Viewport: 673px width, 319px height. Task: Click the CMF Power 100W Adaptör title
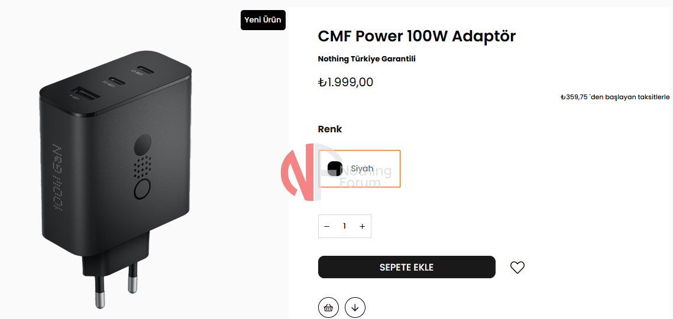point(416,36)
